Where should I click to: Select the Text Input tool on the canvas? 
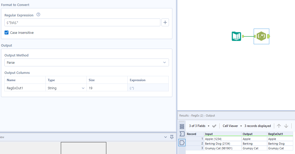236,36
